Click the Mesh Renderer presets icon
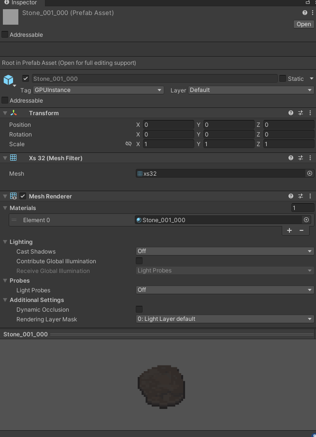 tap(300, 196)
